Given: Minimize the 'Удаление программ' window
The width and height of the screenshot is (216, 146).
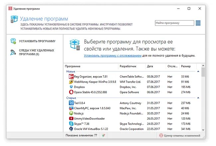Looking at the screenshot, I should click(178, 9).
